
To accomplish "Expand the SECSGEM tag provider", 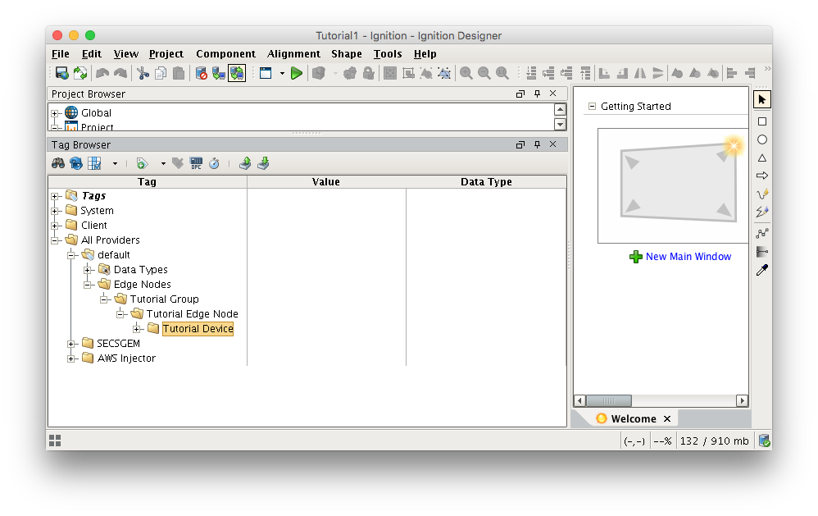I will tap(72, 344).
